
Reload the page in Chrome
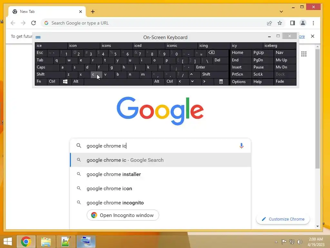click(x=34, y=23)
